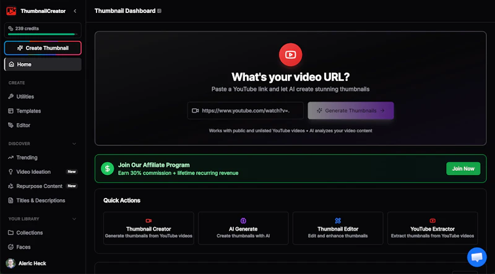Open the blue chat support bubble

pos(476,257)
